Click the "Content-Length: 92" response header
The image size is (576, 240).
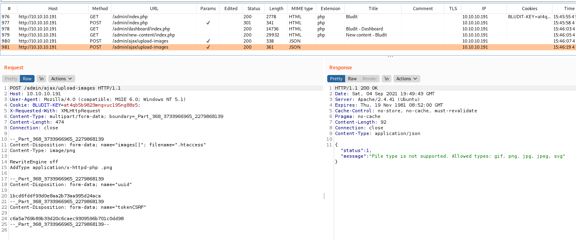361,122
